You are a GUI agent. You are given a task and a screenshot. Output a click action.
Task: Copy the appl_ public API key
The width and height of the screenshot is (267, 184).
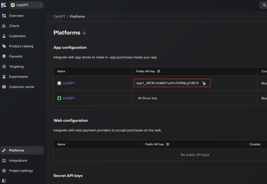[x=204, y=83]
